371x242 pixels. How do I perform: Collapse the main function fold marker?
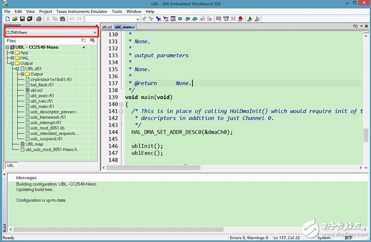[x=121, y=104]
